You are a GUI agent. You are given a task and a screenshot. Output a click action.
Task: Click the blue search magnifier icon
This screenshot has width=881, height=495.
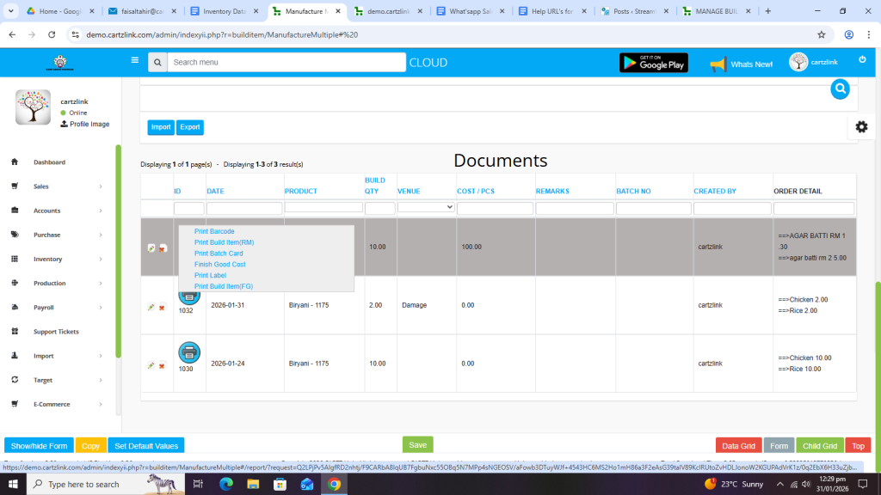pyautogui.click(x=840, y=89)
